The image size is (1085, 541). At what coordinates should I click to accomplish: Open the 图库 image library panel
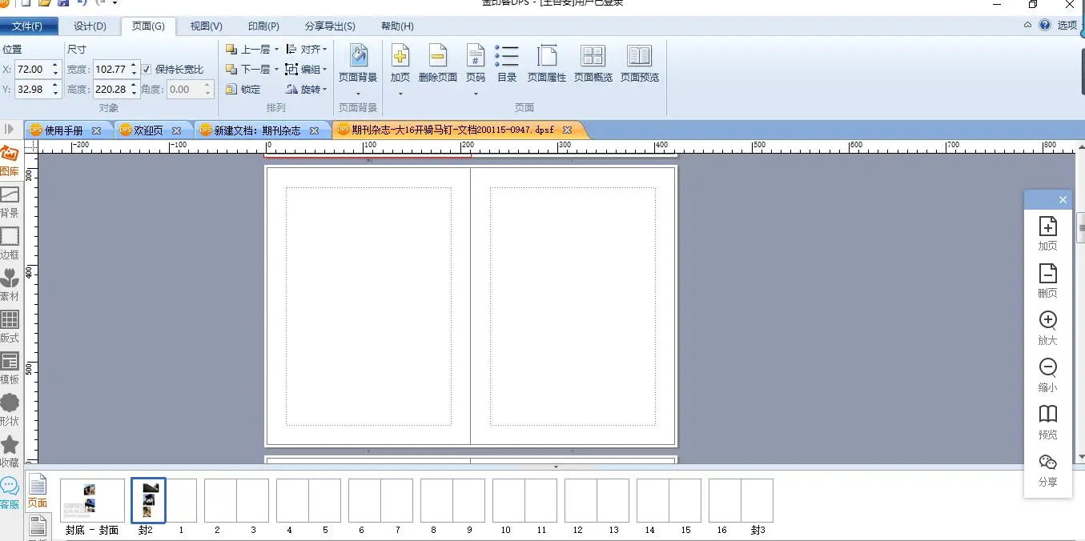point(9,162)
